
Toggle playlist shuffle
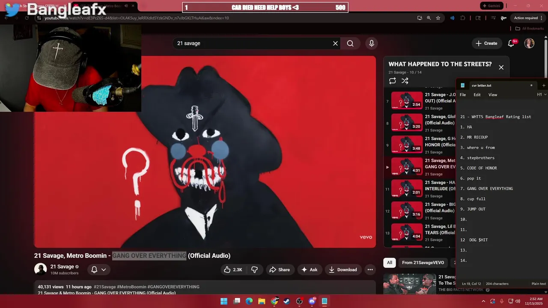[x=405, y=81]
